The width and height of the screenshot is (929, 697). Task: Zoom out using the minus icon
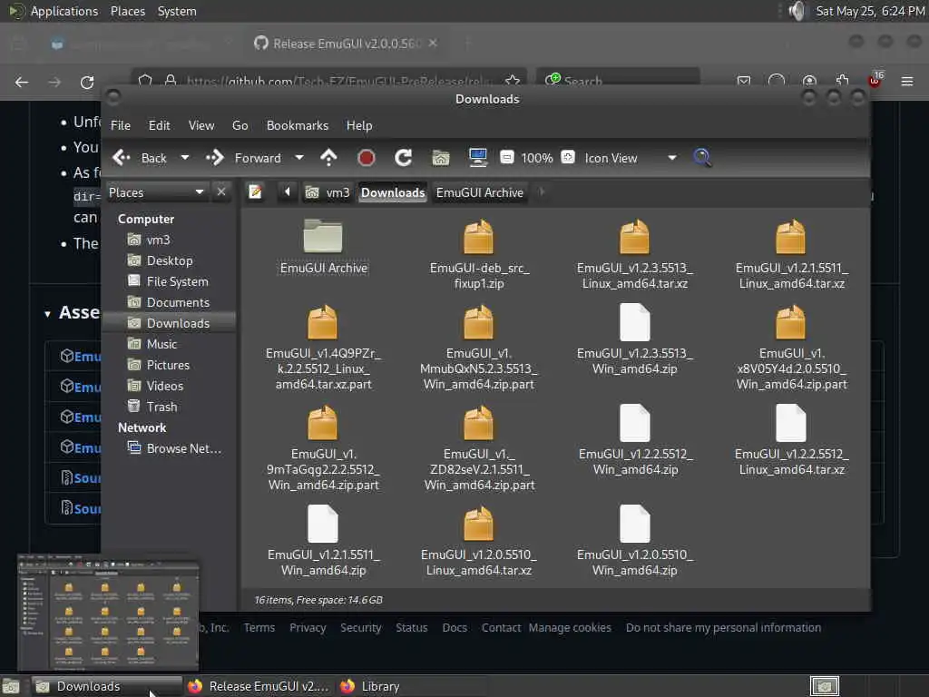point(507,158)
